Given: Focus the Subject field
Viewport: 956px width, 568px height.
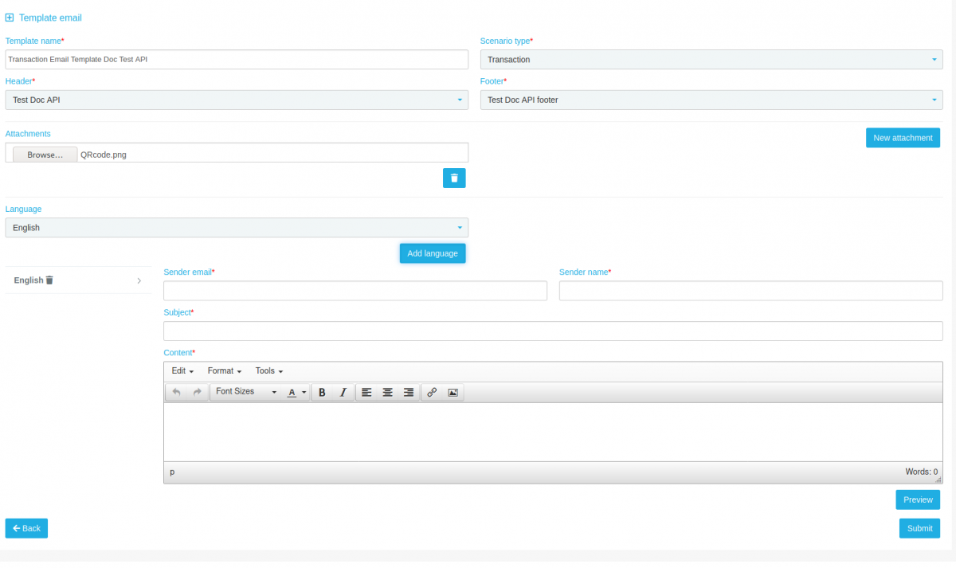Looking at the screenshot, I should coord(553,331).
